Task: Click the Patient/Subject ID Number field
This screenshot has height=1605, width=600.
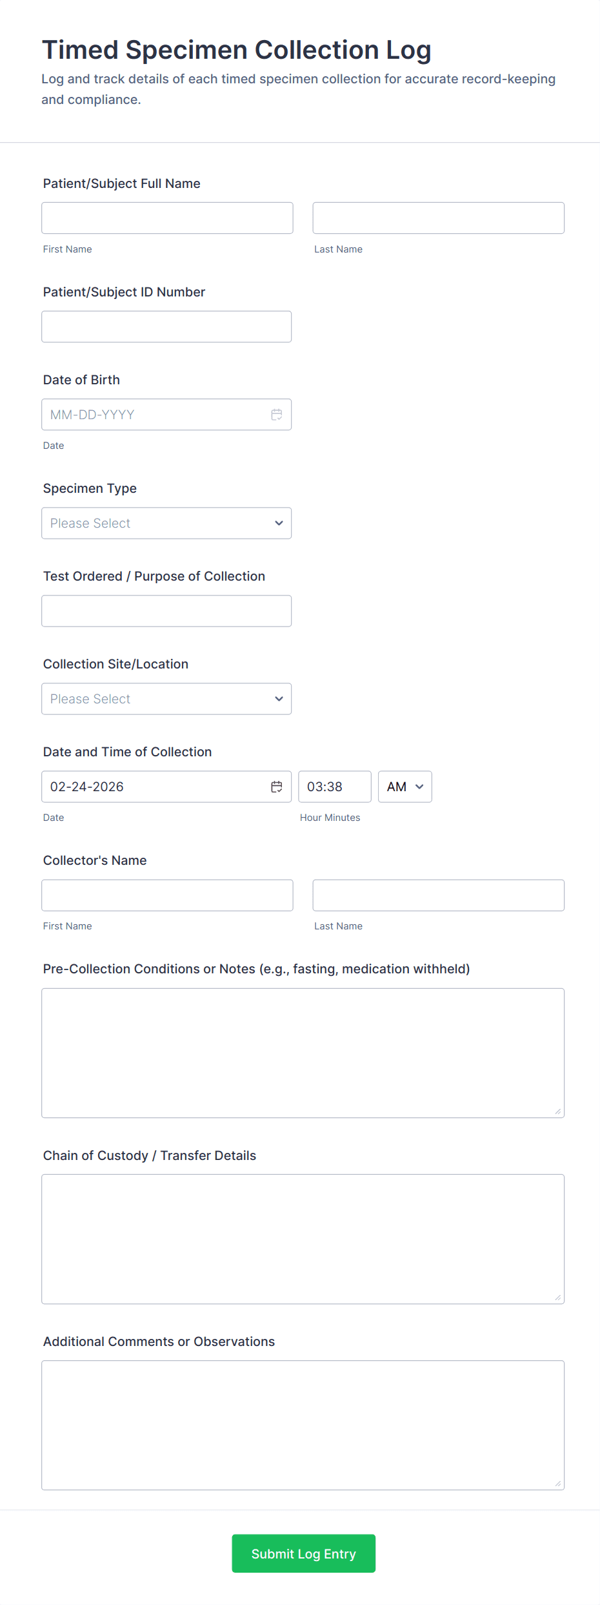Action: click(x=166, y=327)
